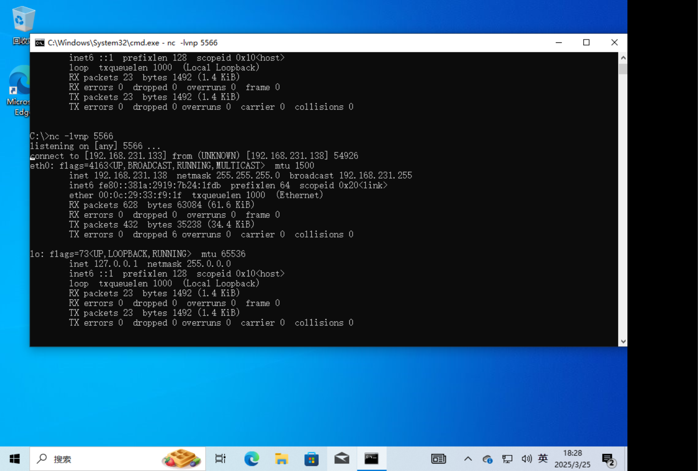The height and width of the screenshot is (471, 698).
Task: Open File Explorer from the taskbar
Action: 281,458
